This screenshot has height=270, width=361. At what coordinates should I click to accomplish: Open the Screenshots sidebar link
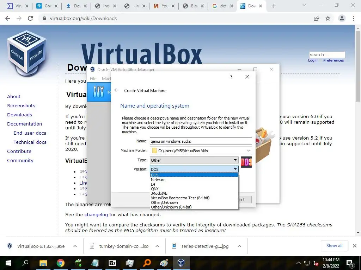21,105
